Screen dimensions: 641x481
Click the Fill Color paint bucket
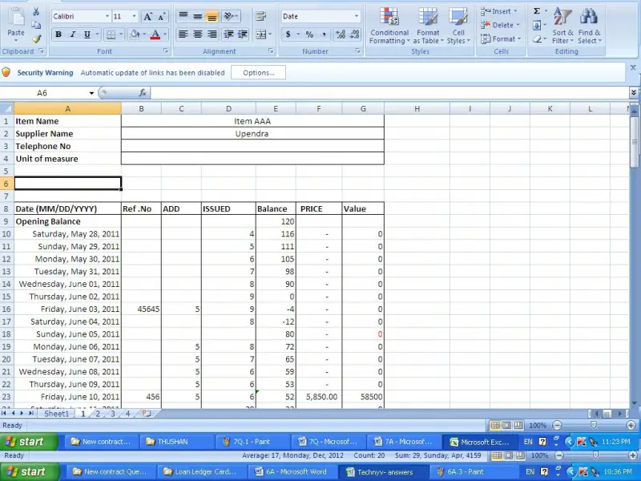click(135, 34)
